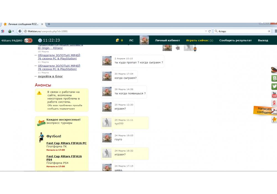Open the address bar history dropdown arrow
This screenshot has height=194, width=277.
click(x=206, y=31)
